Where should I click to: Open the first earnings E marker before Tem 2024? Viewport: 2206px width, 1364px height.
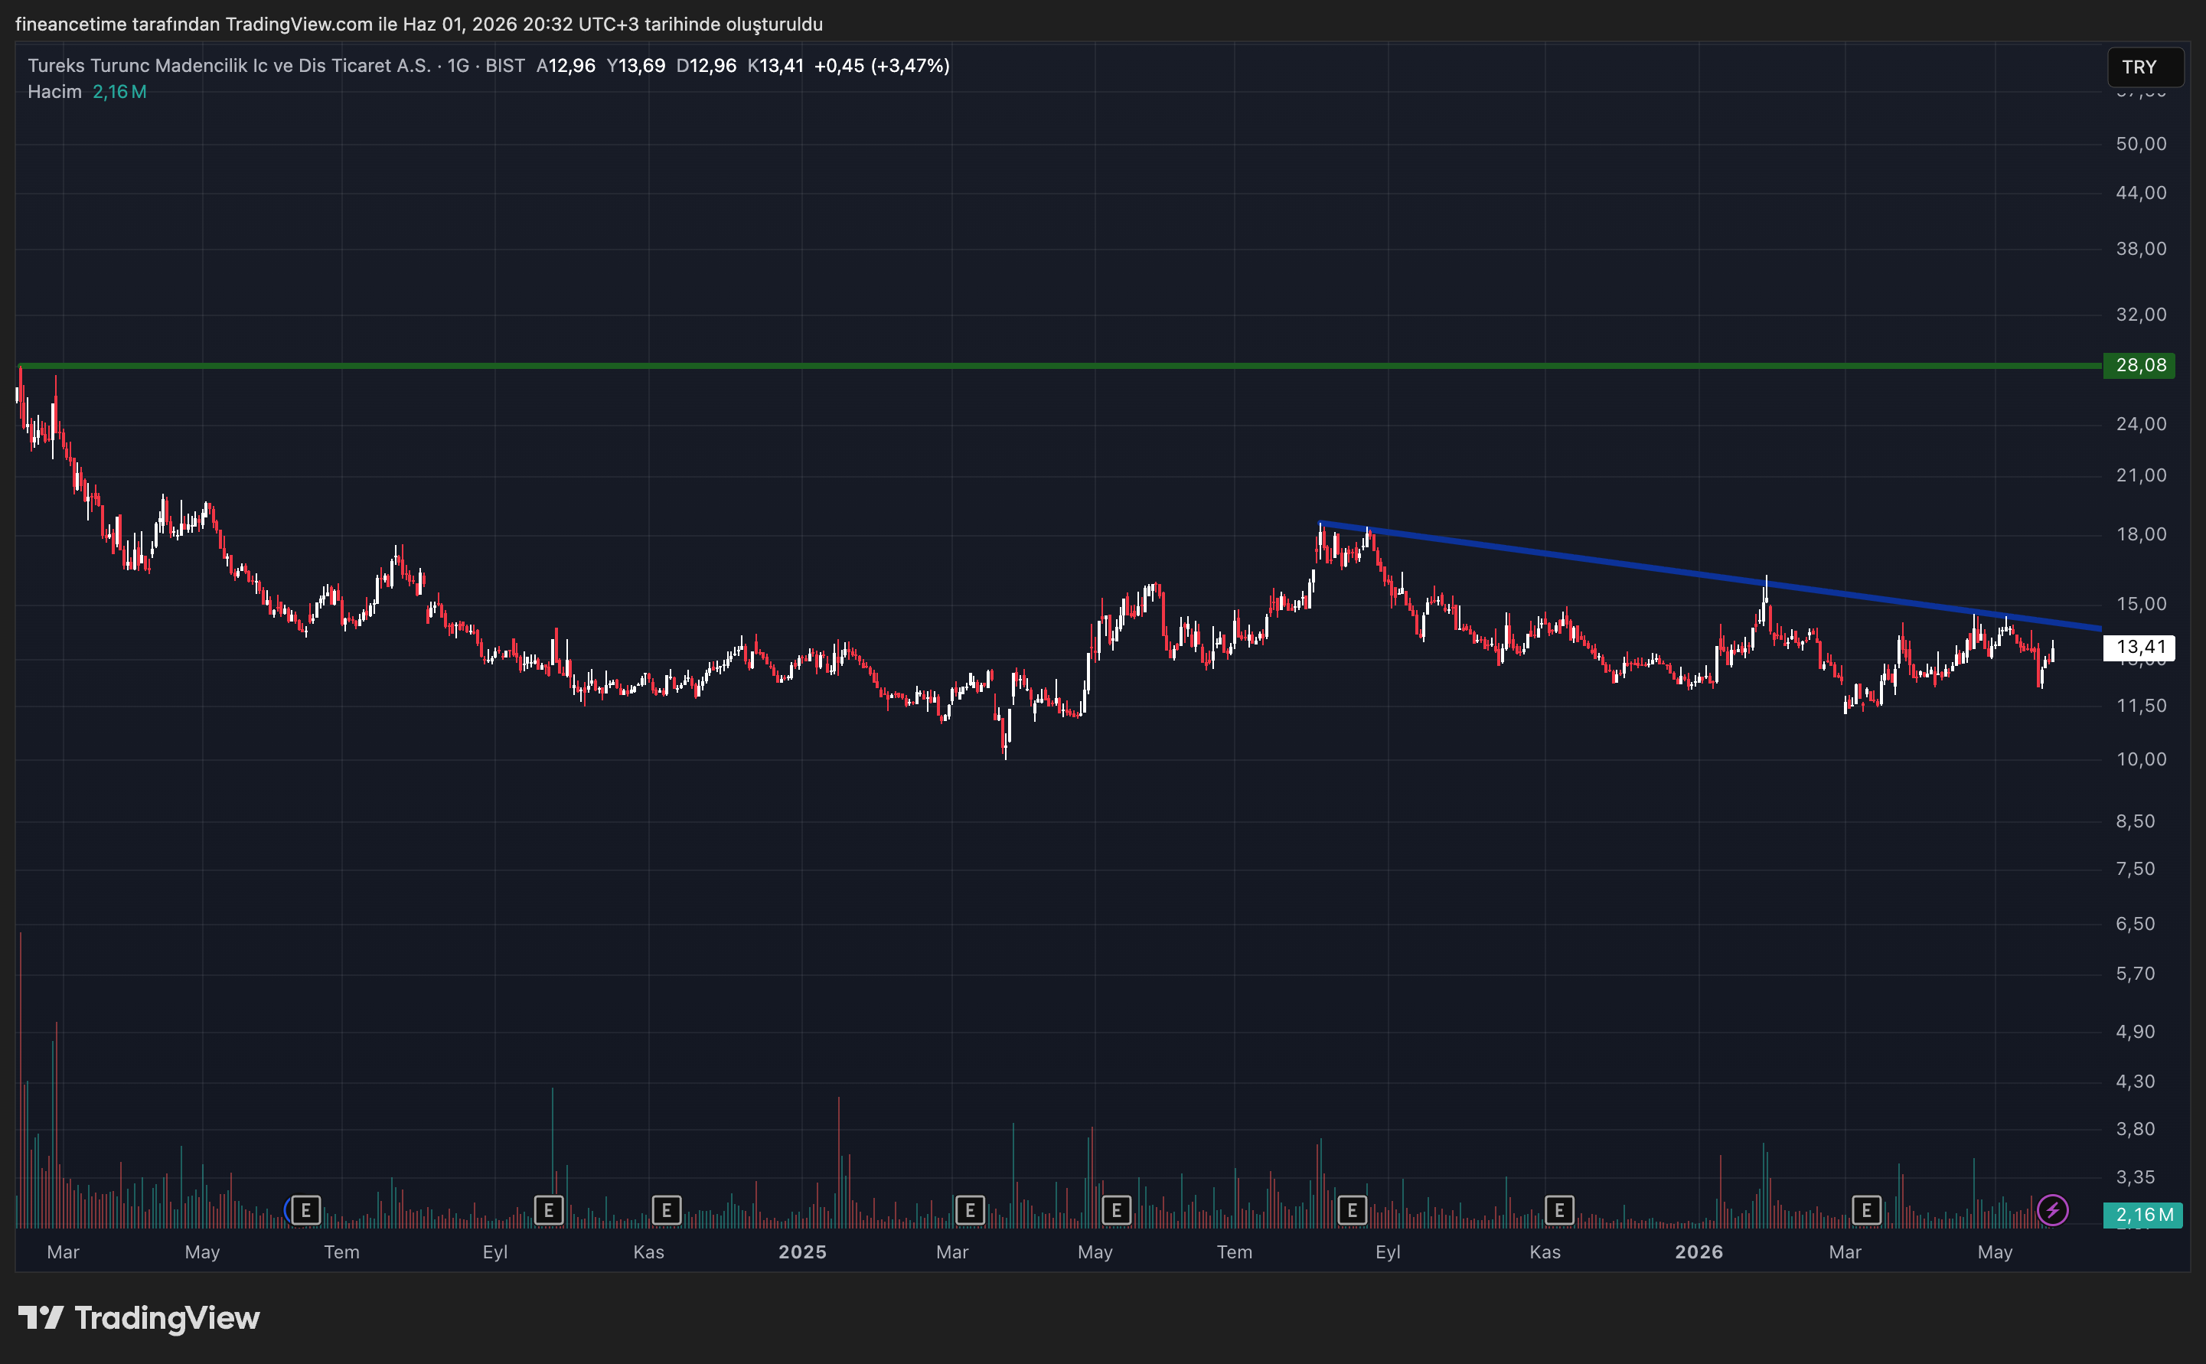(x=305, y=1209)
